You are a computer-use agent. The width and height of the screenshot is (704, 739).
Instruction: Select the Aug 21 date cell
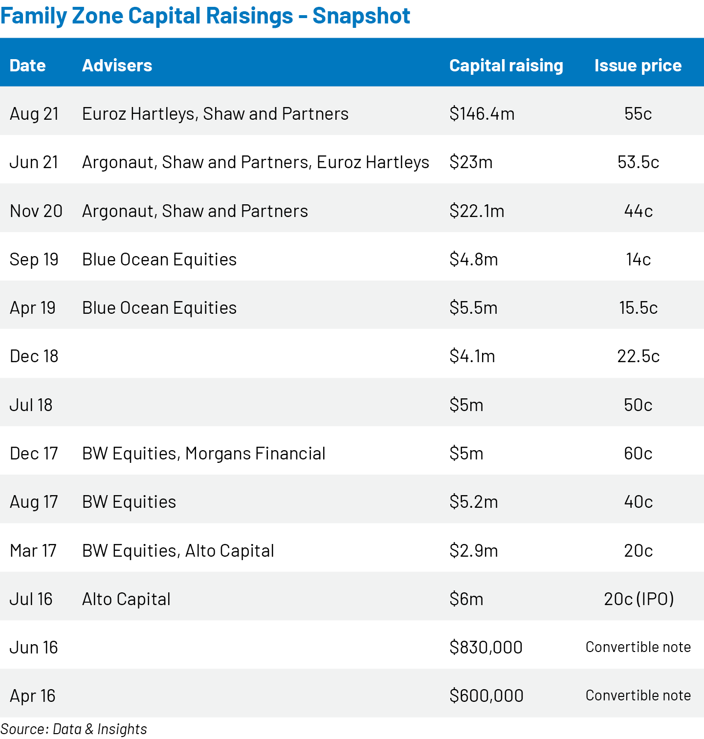coord(34,114)
